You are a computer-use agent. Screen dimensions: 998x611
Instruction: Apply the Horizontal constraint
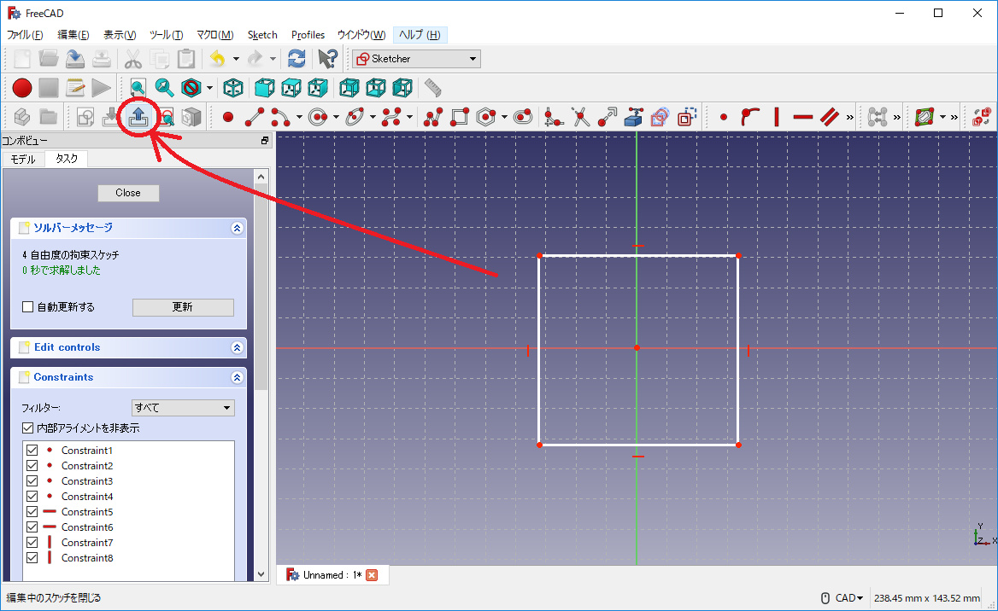point(803,117)
